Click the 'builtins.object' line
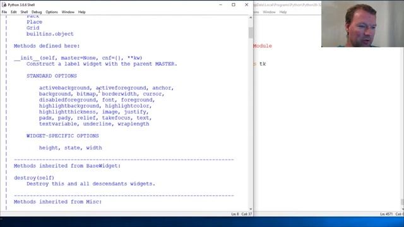 (x=50, y=34)
